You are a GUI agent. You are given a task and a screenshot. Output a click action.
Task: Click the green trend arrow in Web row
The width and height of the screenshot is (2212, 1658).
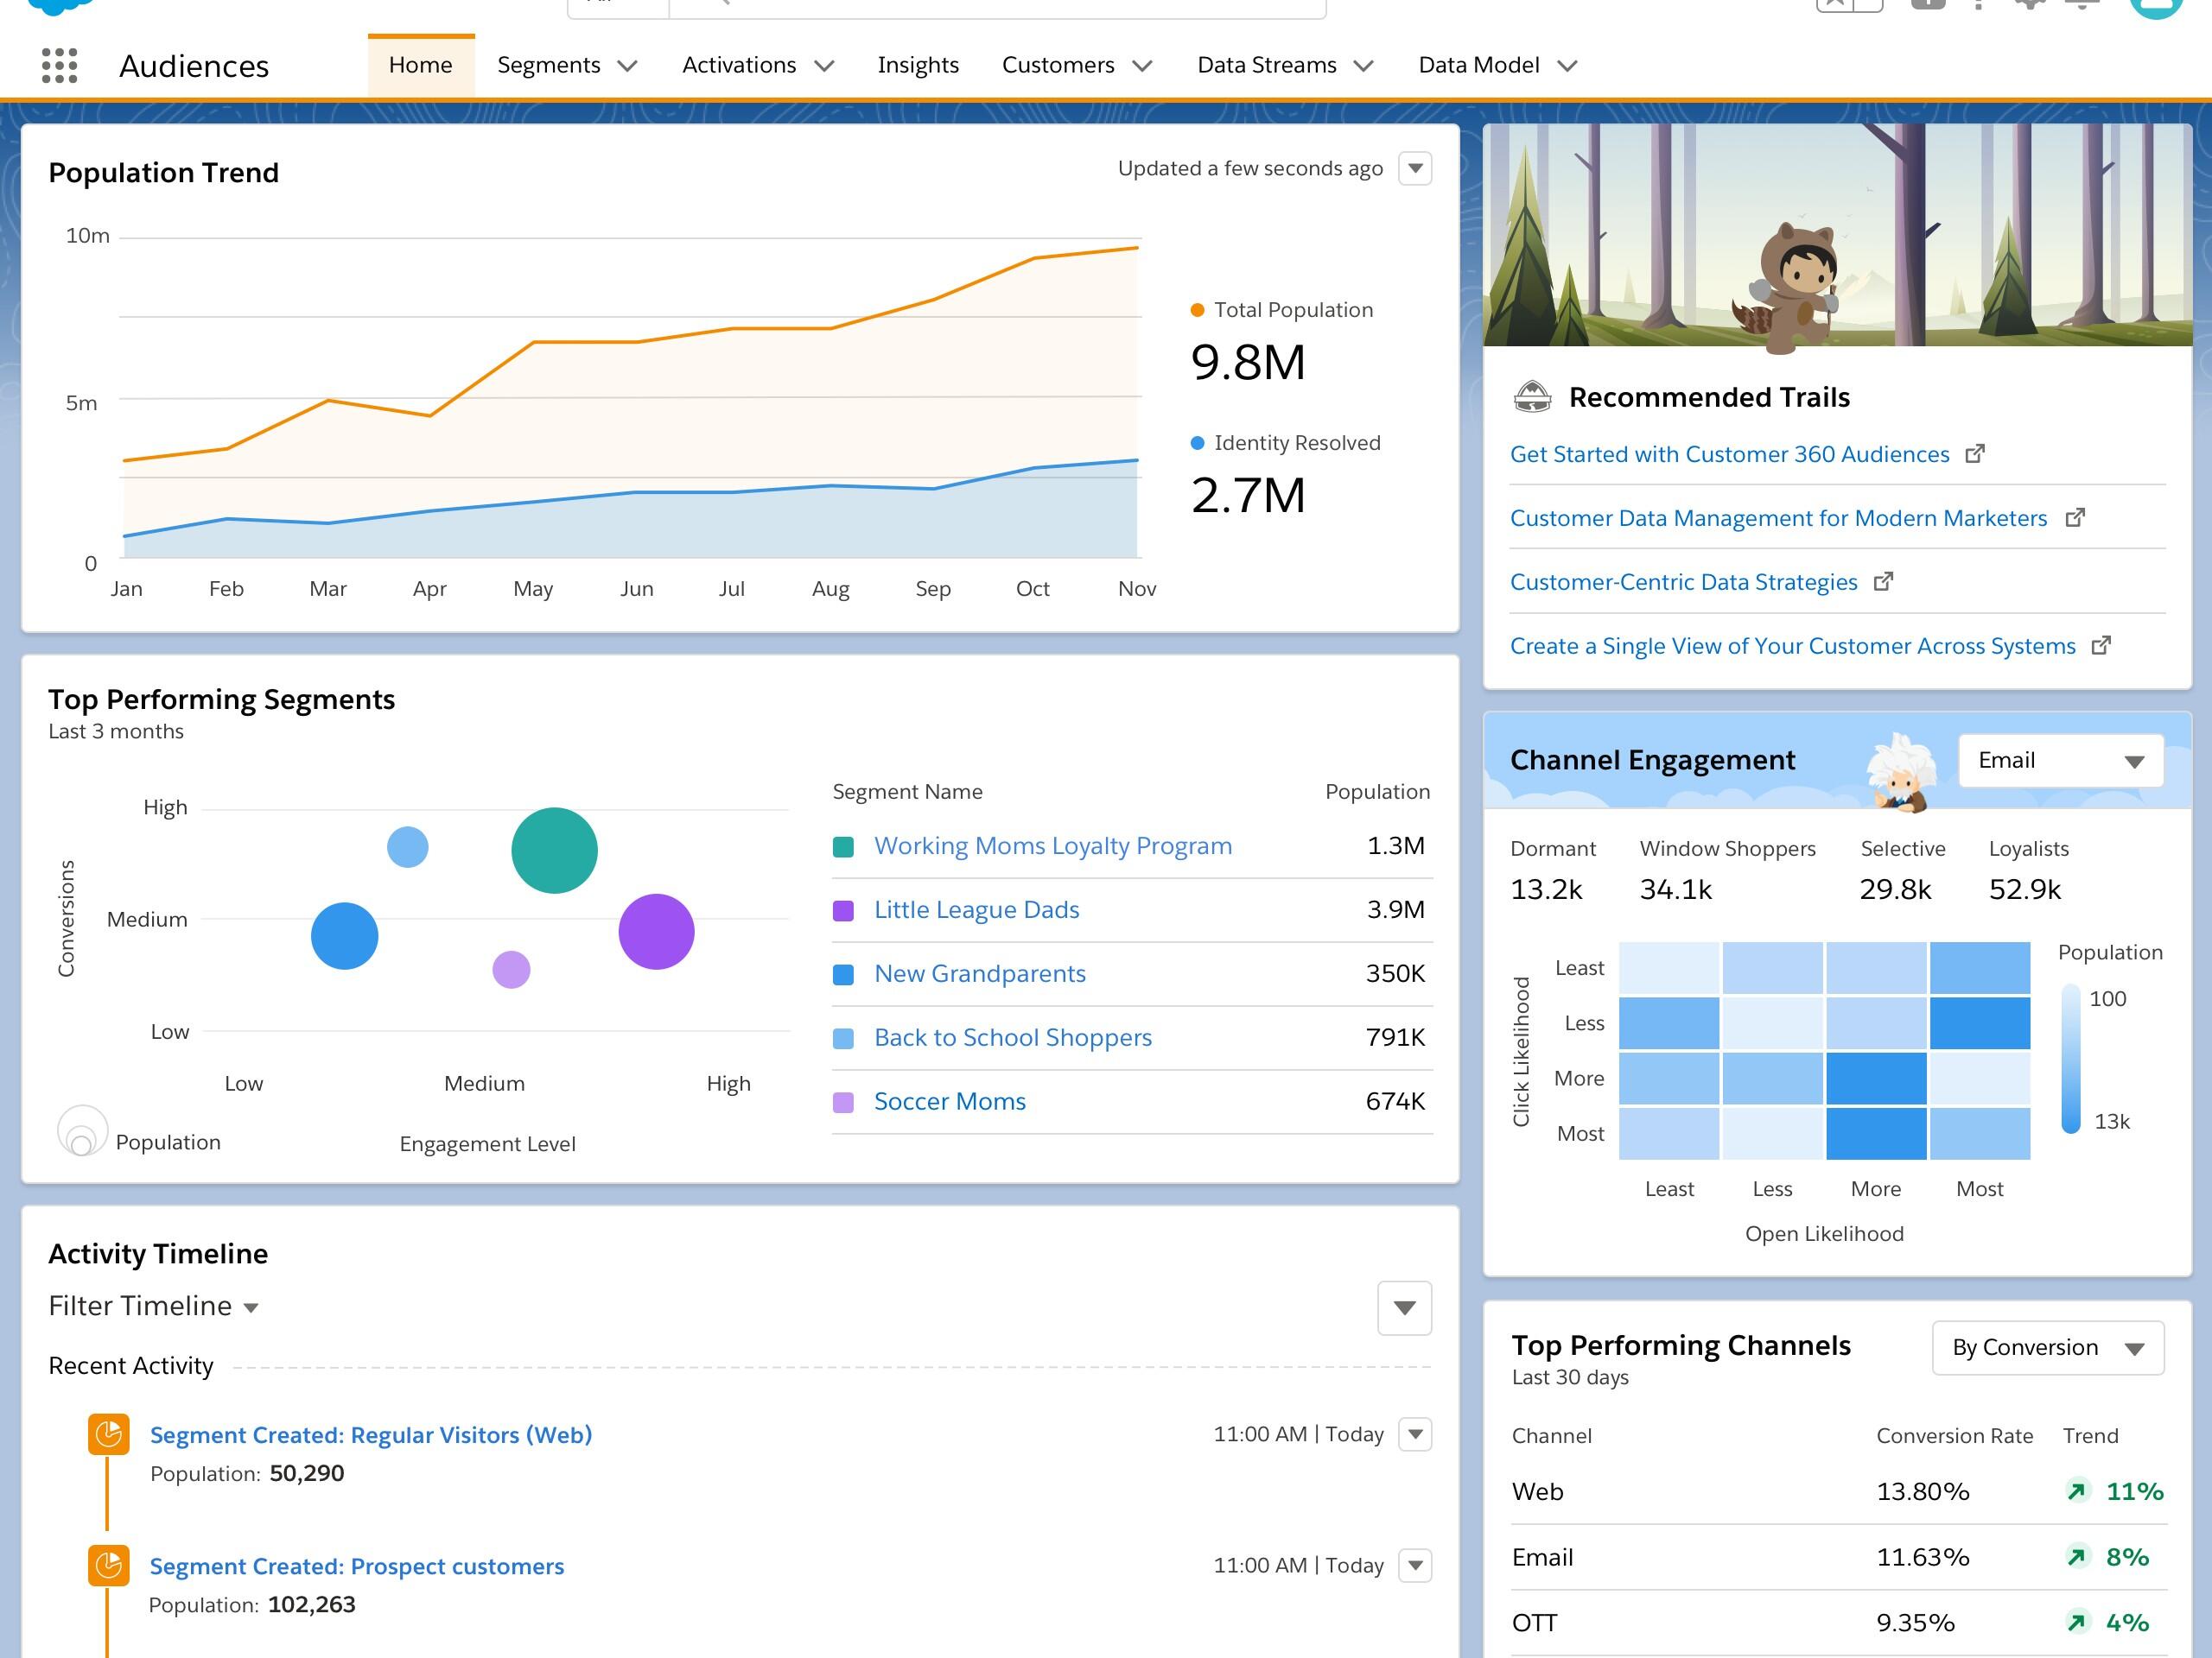point(2077,1491)
